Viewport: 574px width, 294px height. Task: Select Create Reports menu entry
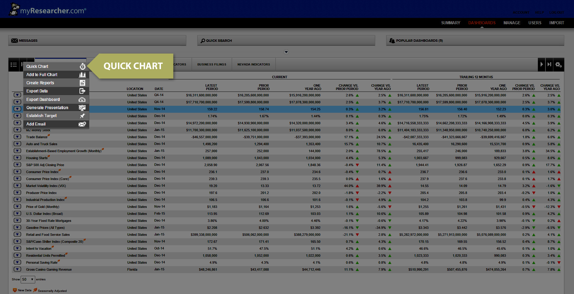56,83
